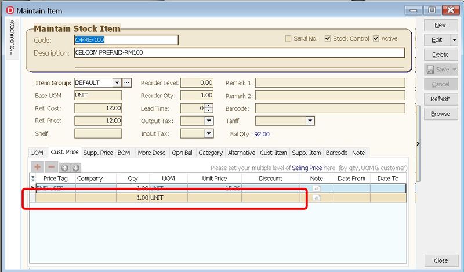
Task: Switch to the Supp. Price tab
Action: (98, 153)
